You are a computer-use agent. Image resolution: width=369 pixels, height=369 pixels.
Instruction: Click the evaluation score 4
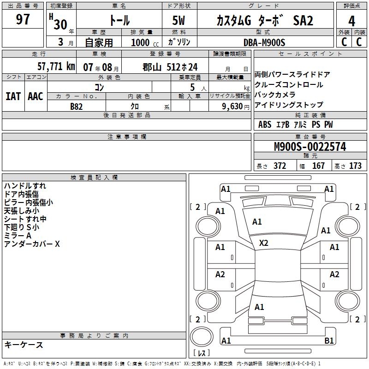[x=351, y=21]
